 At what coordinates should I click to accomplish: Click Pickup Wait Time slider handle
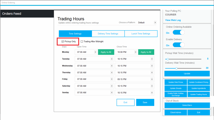(x=168, y=59)
